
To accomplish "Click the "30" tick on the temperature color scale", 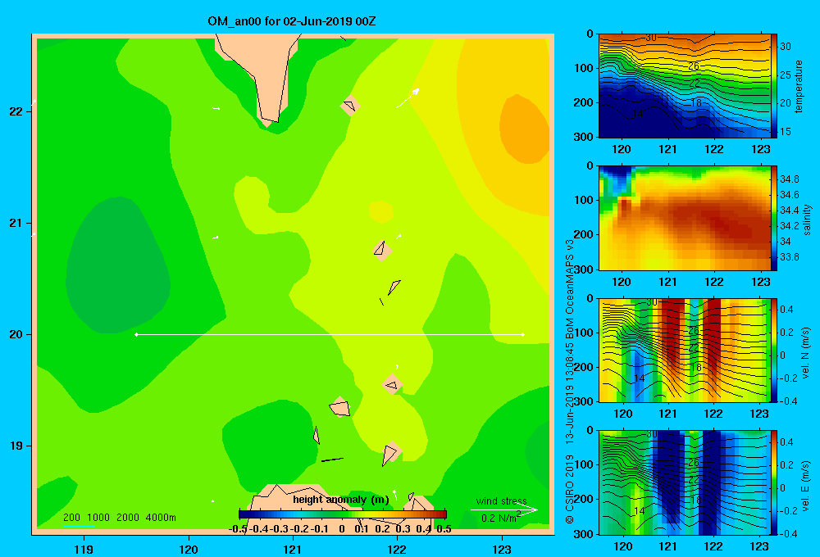I will [786, 47].
